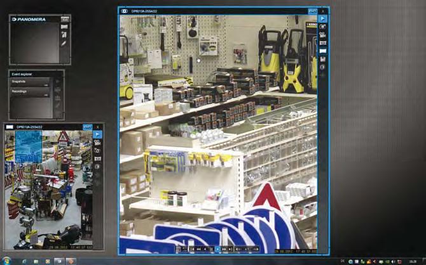The width and height of the screenshot is (426, 265).
Task: Click the white camera icon in small overview window title
Action: point(10,127)
